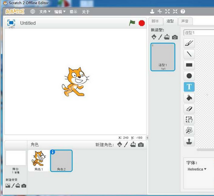214x196 pixels.
Task: Select the Select and Duplicate stamp tool
Action: pyautogui.click(x=189, y=141)
